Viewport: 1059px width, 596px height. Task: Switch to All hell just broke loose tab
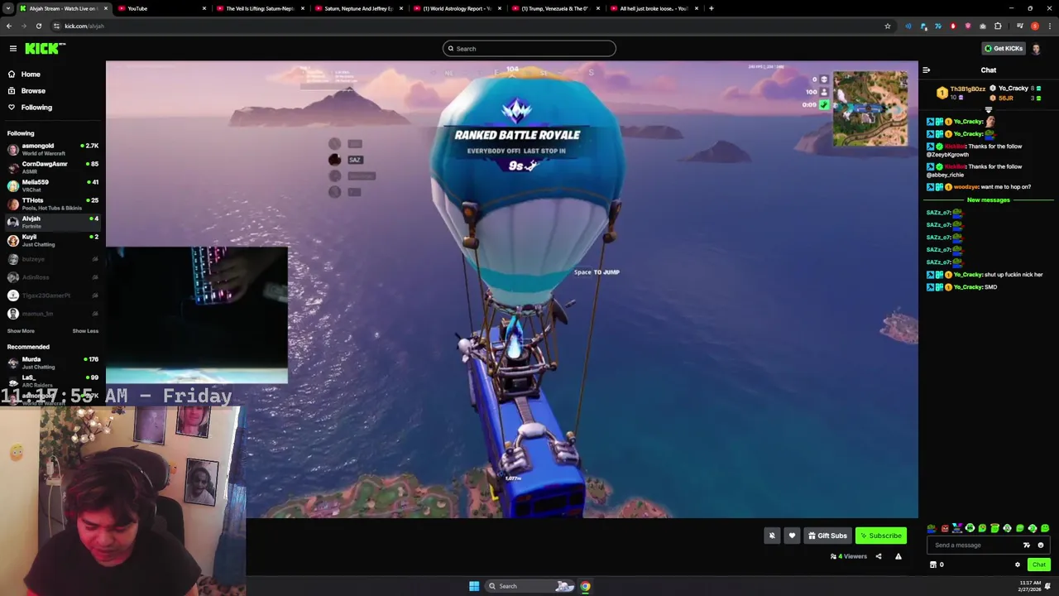coord(653,8)
